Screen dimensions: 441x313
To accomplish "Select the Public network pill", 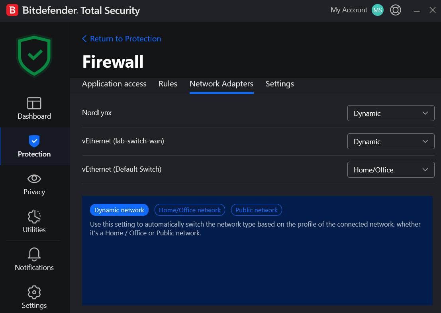I will pos(257,210).
